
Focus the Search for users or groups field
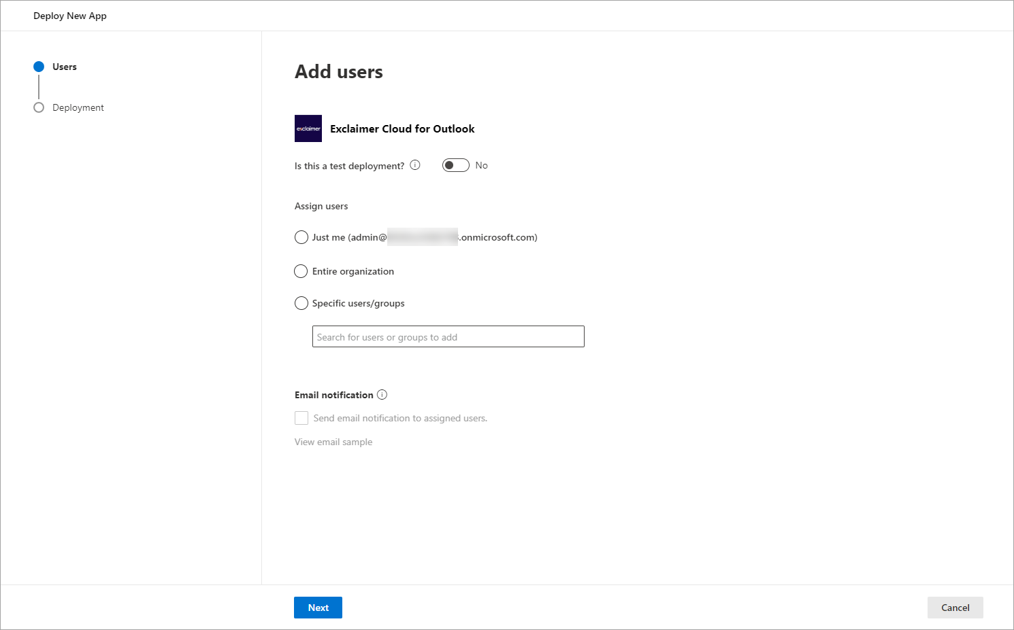448,336
